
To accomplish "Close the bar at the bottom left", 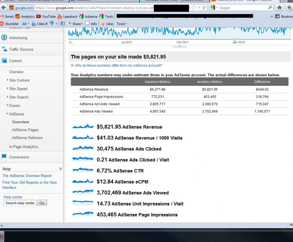I will coord(2,225).
